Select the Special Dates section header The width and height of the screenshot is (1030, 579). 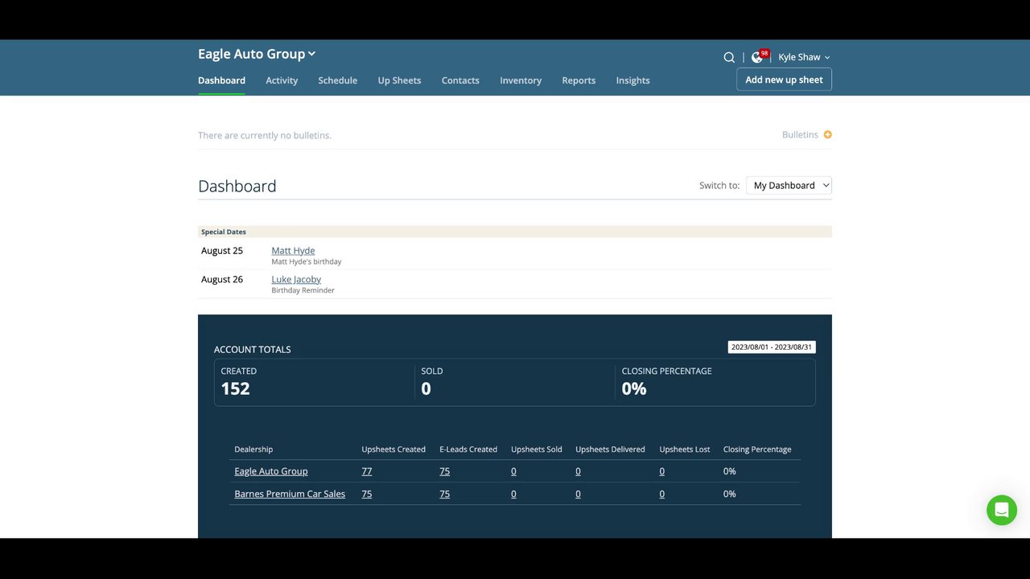point(224,232)
